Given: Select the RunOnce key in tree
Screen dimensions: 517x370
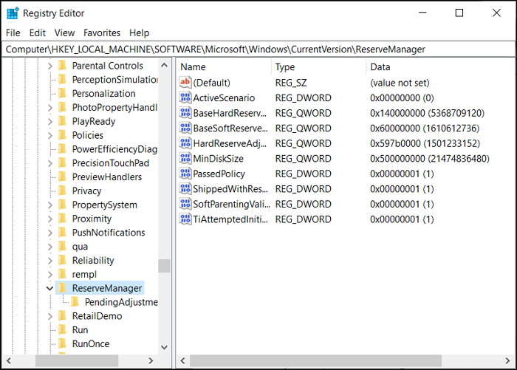Looking at the screenshot, I should coord(91,344).
